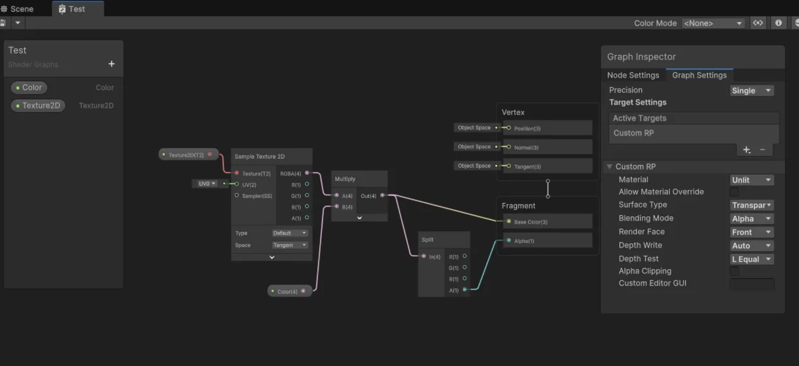799x366 pixels.
Task: Open the Surface Type dropdown
Action: click(752, 205)
